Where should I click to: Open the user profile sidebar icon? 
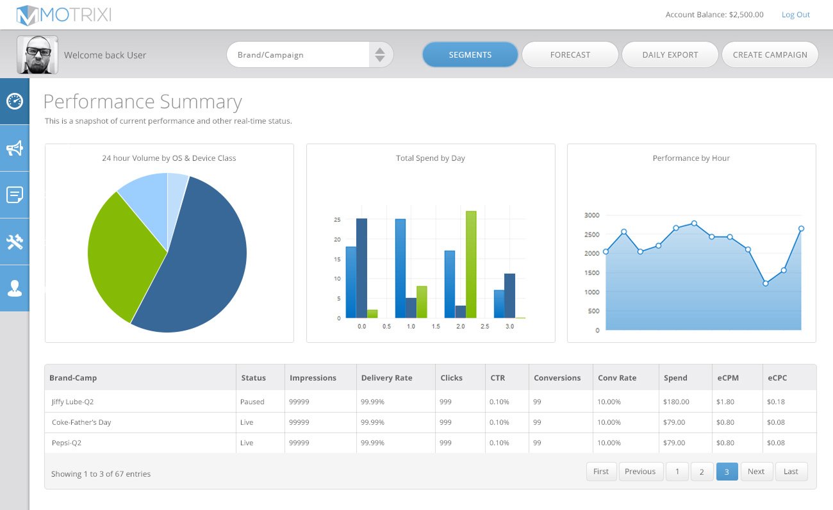click(x=15, y=288)
